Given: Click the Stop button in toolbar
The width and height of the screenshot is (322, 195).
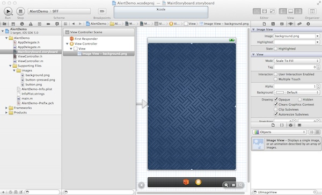Looking at the screenshot, I should point(20,11).
